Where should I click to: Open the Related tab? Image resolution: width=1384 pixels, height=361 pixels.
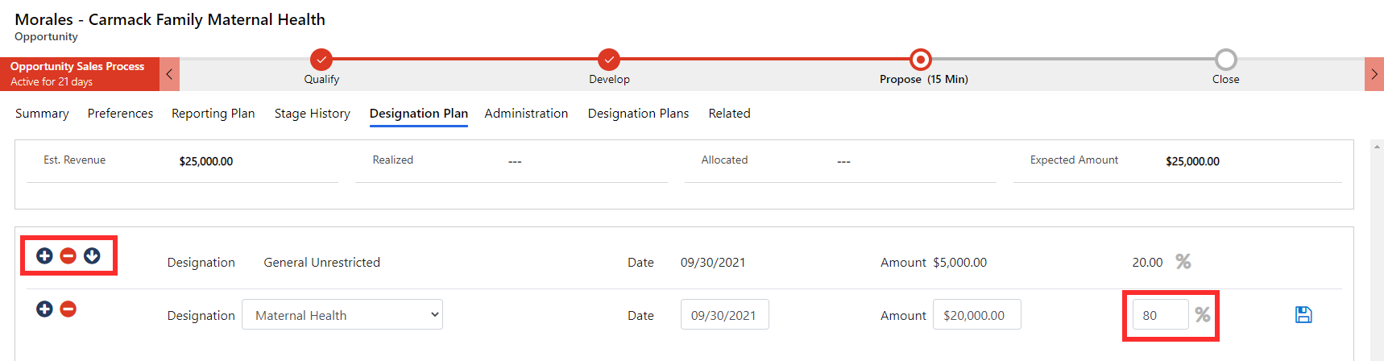[729, 114]
